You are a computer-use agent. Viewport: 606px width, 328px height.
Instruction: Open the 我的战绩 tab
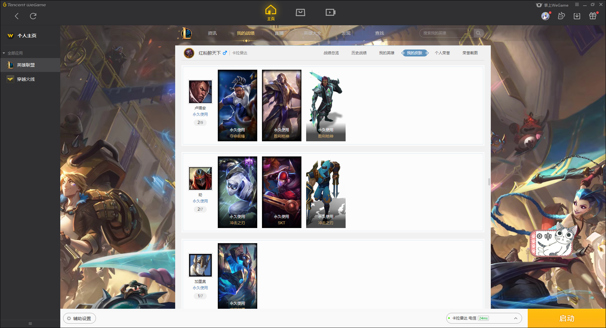coord(246,33)
